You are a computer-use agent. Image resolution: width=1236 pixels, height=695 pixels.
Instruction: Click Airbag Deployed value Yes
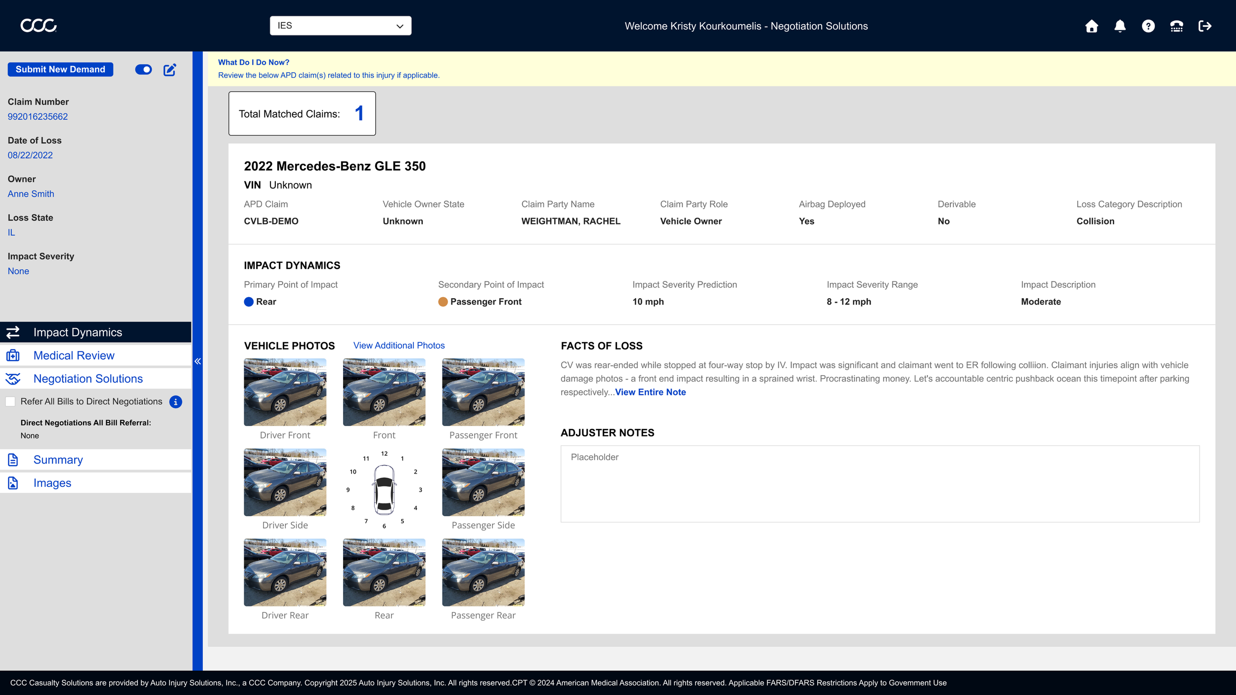click(x=806, y=221)
